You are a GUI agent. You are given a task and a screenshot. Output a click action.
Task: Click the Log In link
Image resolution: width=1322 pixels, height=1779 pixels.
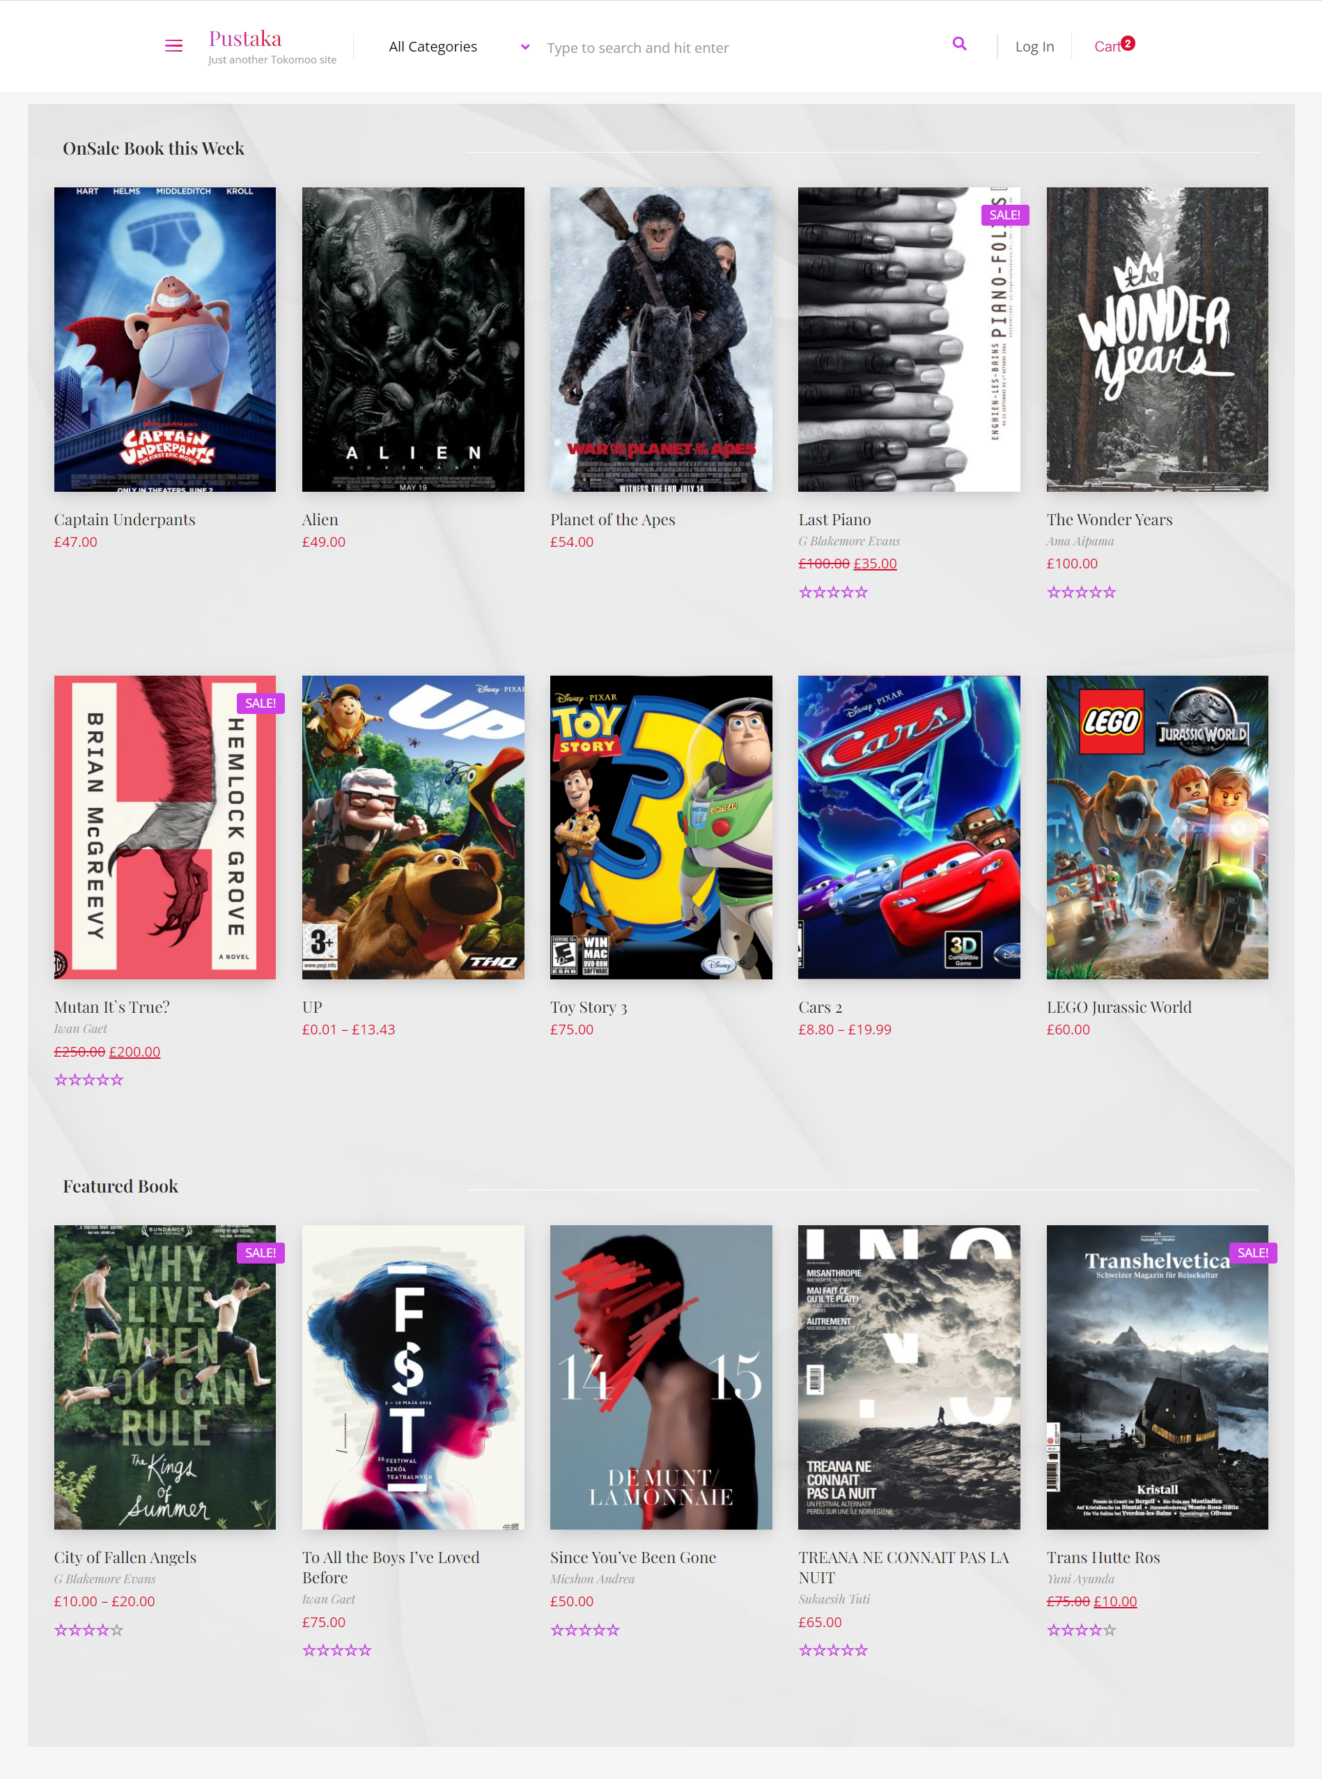(1034, 47)
